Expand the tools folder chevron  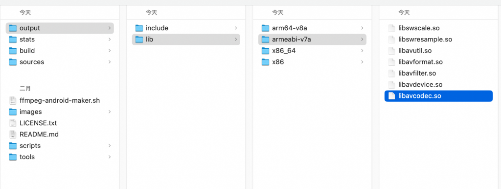109,157
